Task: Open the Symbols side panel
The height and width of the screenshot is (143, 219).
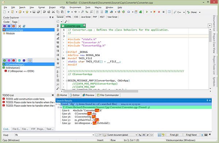Action: pos(214,82)
